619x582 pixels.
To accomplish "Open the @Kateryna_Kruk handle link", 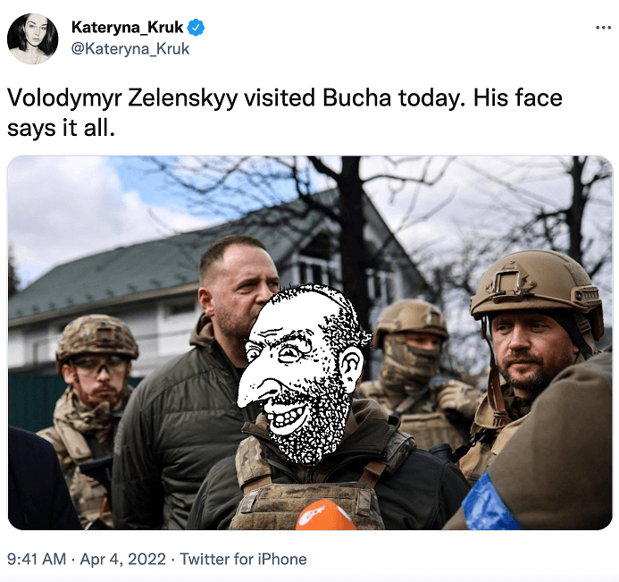I will (130, 49).
